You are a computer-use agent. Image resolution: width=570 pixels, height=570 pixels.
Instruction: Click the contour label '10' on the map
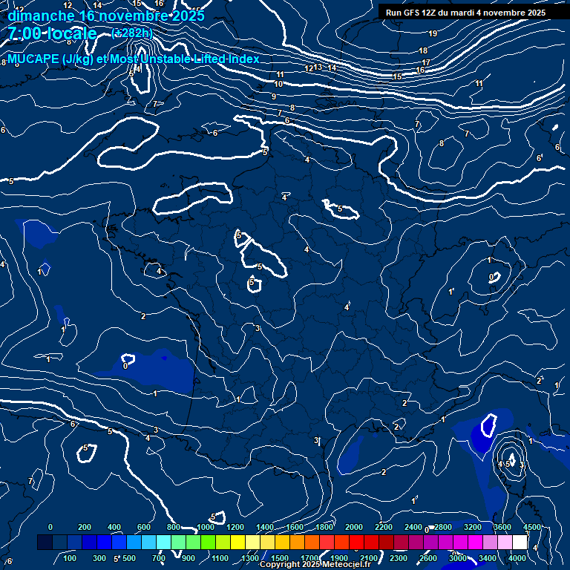tap(278, 84)
